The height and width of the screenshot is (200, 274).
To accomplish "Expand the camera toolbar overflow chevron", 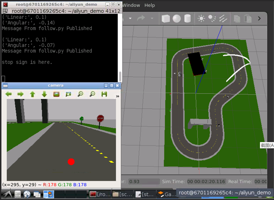I will (x=118, y=96).
